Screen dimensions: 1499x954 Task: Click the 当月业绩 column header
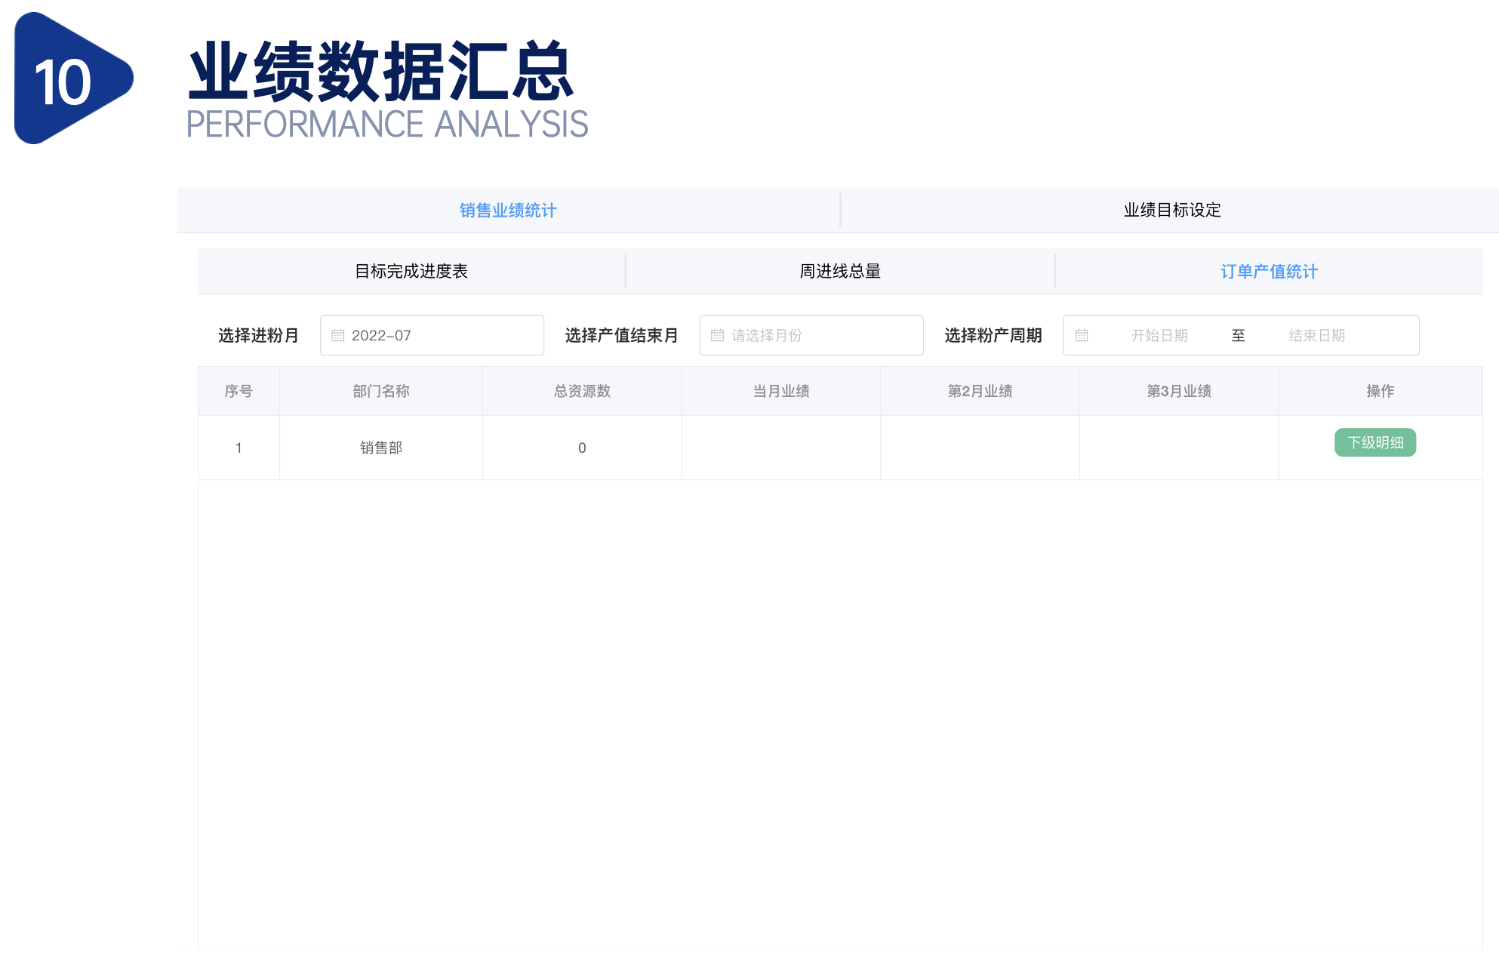(x=780, y=391)
